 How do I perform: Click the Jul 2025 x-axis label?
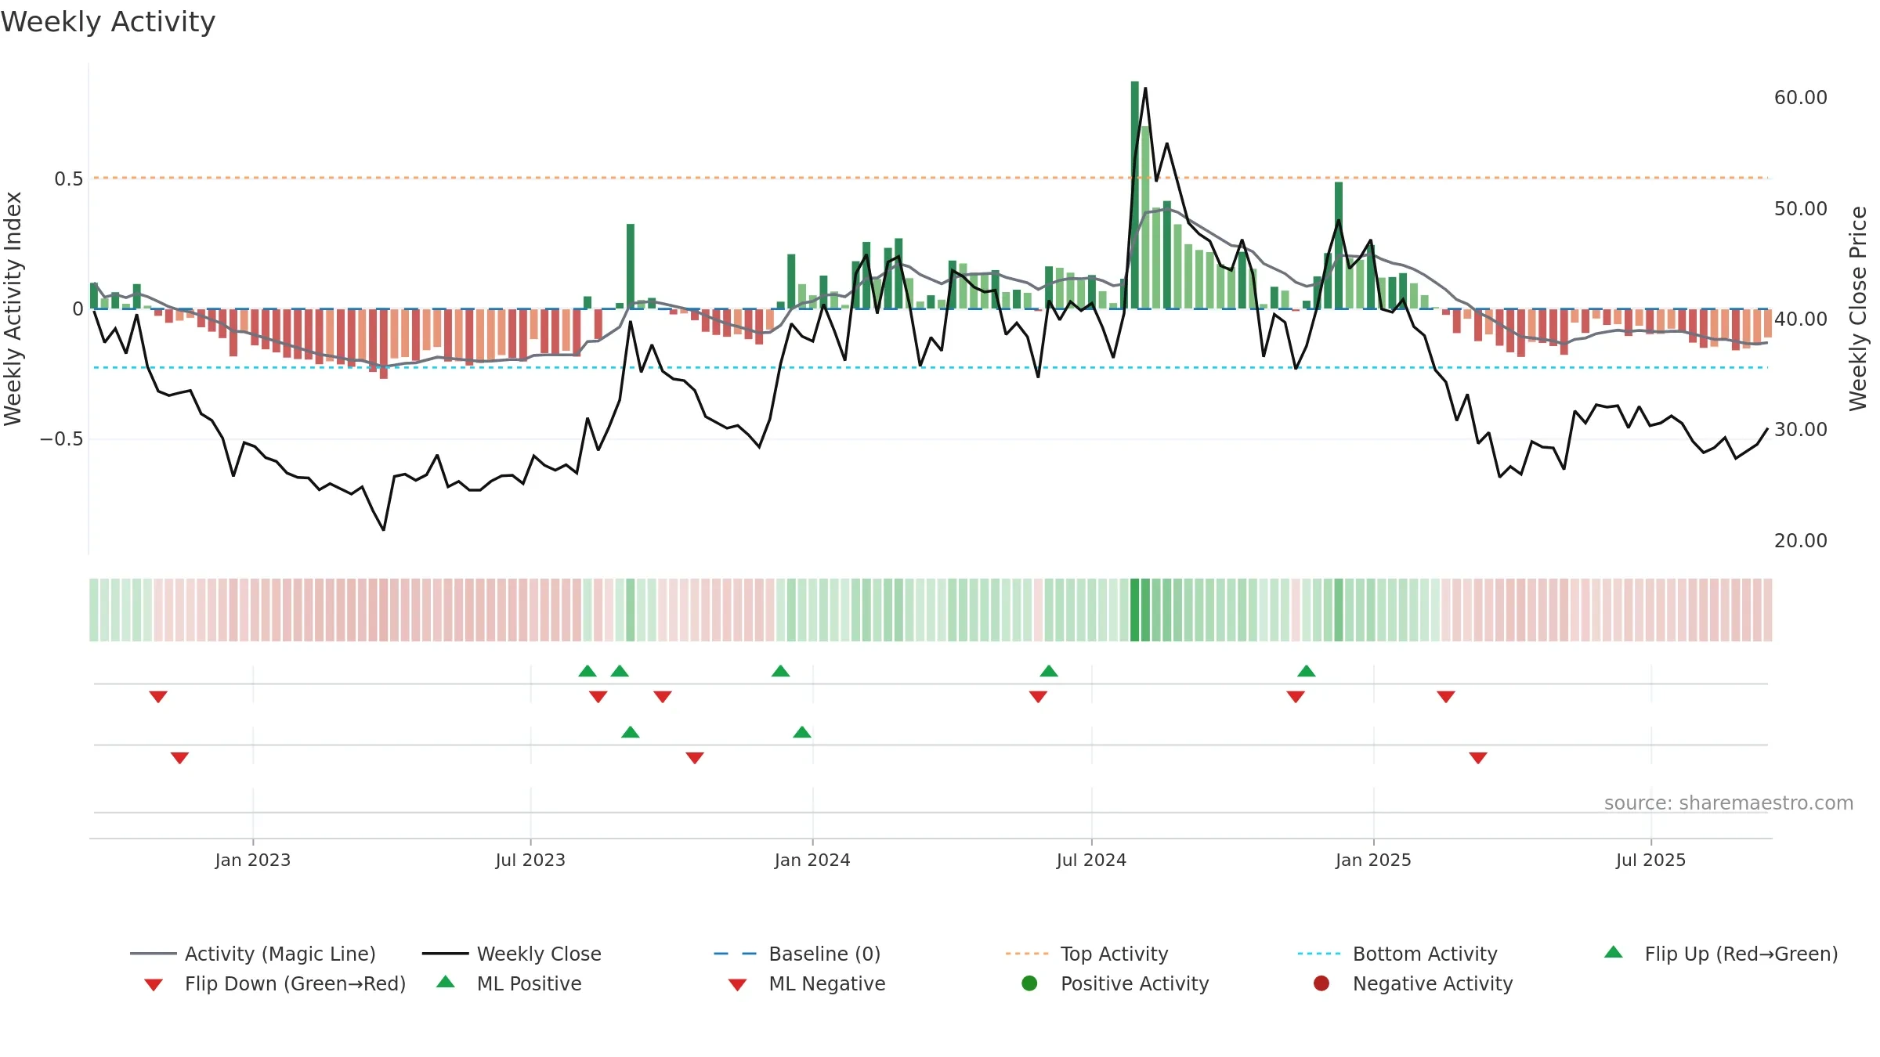point(1650,860)
